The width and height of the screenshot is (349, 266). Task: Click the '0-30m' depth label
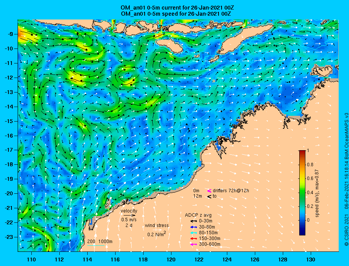pos(205,221)
